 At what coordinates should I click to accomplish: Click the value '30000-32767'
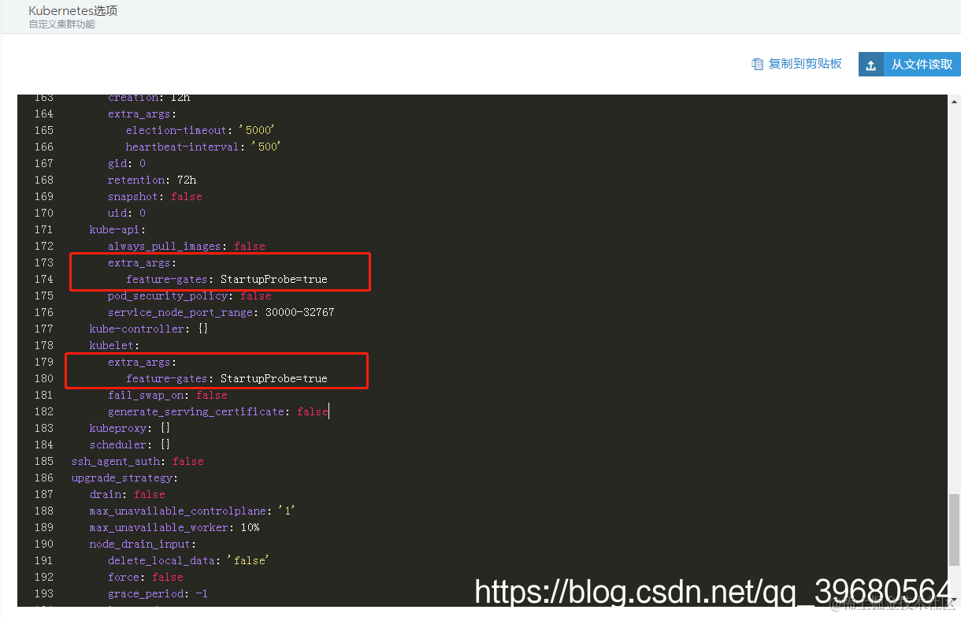coord(299,312)
